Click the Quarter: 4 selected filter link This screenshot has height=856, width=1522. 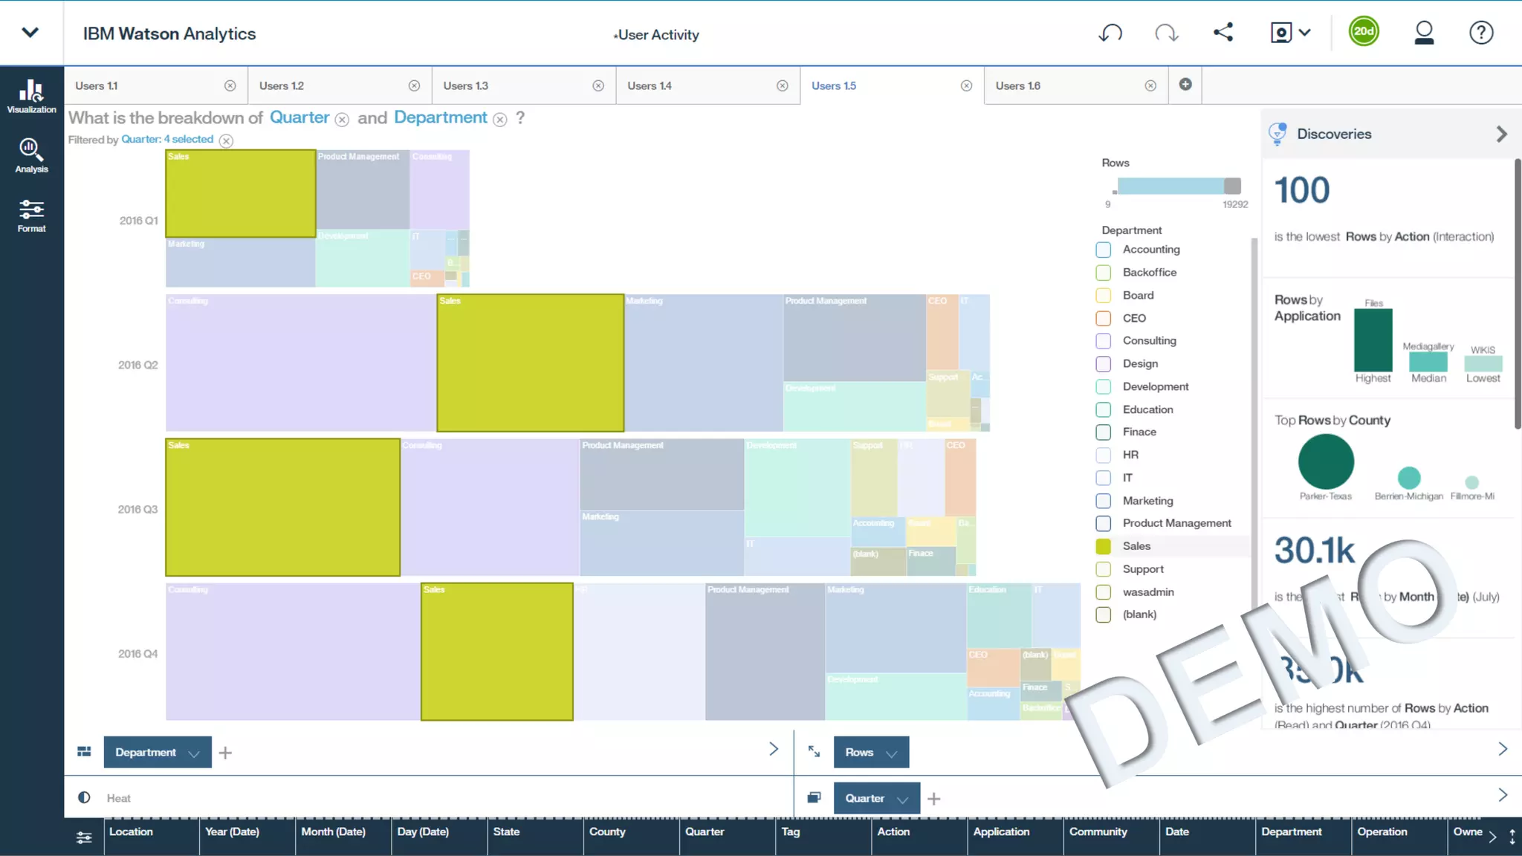tap(167, 140)
